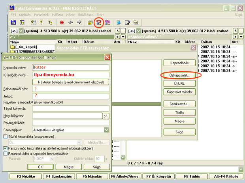This screenshot has height=183, width=245.
Task: Open the Parancsok menu
Action: pyautogui.click(x=41, y=15)
